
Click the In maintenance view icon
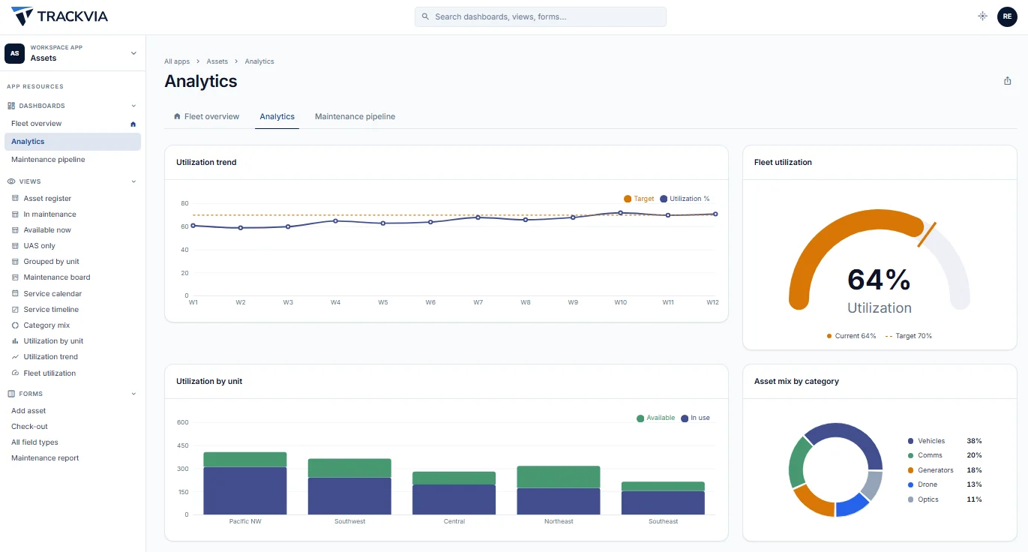[x=15, y=214]
